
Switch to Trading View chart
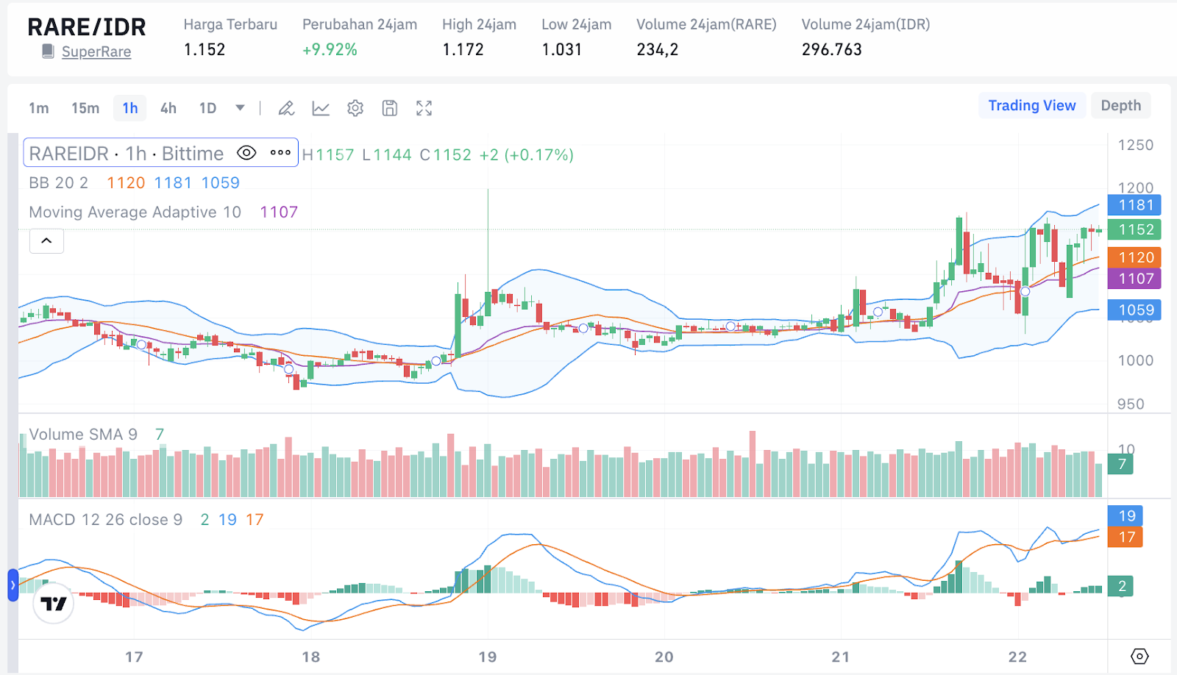point(1032,105)
